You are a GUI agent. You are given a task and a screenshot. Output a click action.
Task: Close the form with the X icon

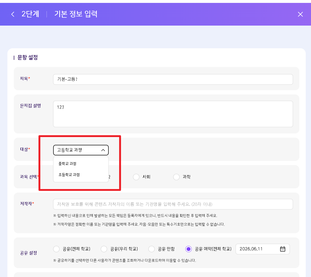click(x=300, y=14)
